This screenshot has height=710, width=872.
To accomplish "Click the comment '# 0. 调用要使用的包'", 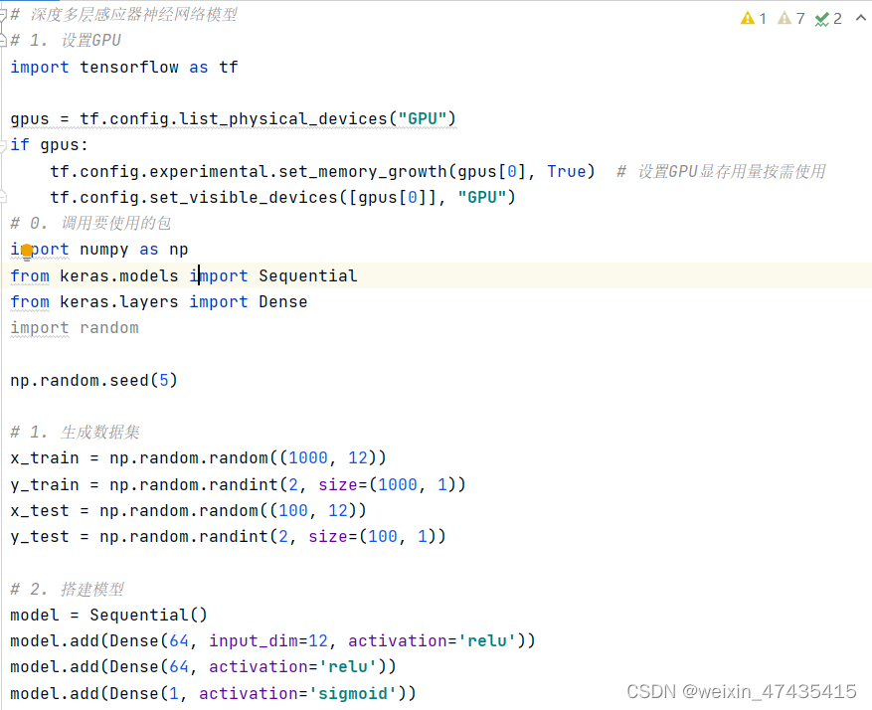I will pos(90,223).
